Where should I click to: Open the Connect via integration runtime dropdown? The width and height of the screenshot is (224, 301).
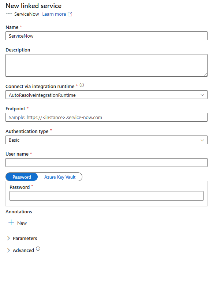[106, 95]
